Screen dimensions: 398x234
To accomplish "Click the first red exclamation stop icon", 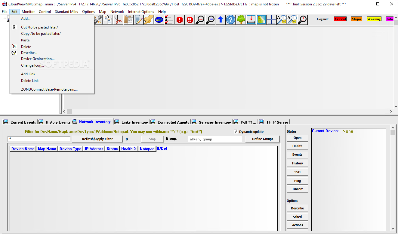I will 180,20.
